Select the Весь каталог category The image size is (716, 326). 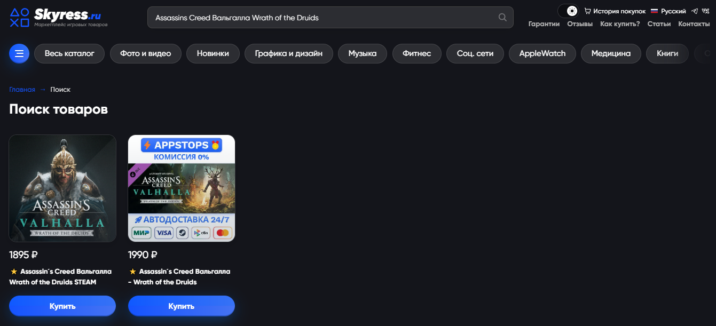(69, 53)
